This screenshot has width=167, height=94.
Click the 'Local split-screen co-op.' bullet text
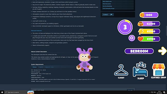40,21
